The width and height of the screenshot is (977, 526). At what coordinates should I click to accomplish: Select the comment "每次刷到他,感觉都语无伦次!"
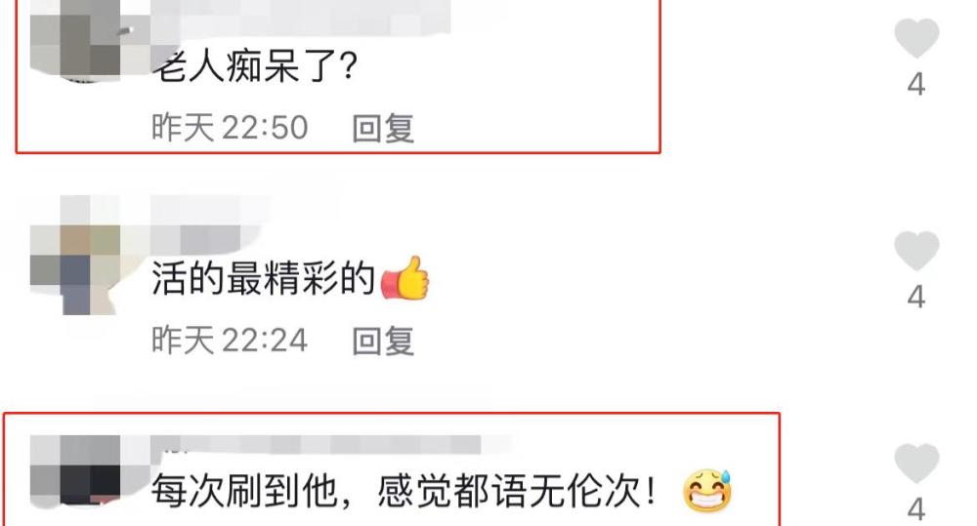pyautogui.click(x=404, y=491)
